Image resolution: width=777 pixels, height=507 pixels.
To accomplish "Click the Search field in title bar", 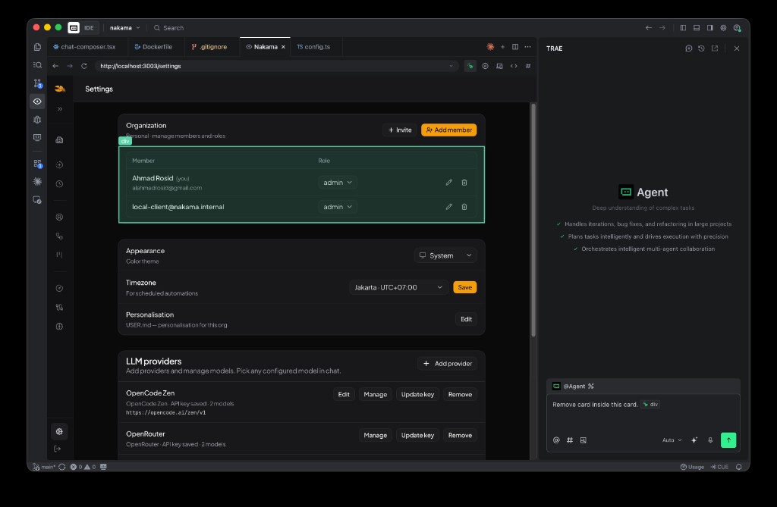I will tap(168, 28).
